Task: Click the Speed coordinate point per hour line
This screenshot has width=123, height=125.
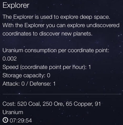Action: click(47, 67)
